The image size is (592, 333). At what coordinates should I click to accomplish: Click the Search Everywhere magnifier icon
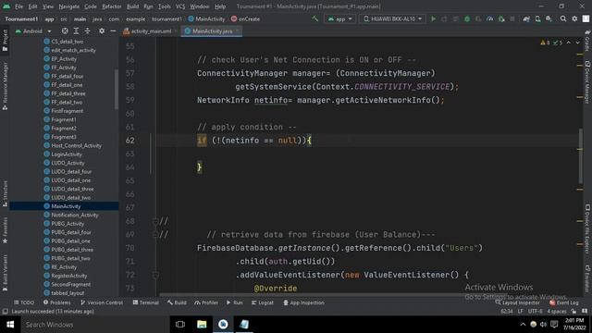[x=563, y=18]
